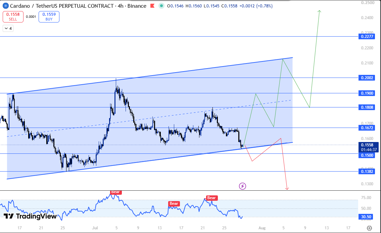Click the spread value 0.0001

click(x=31, y=17)
